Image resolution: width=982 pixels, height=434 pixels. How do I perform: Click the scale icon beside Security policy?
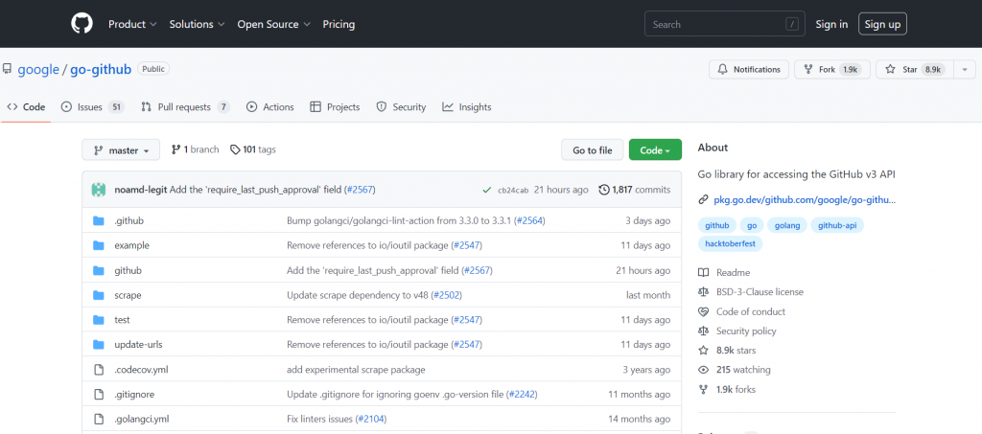[703, 331]
